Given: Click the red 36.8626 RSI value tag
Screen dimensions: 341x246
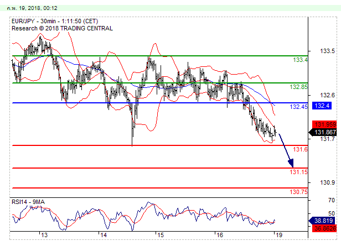Looking at the screenshot, I should [324, 228].
